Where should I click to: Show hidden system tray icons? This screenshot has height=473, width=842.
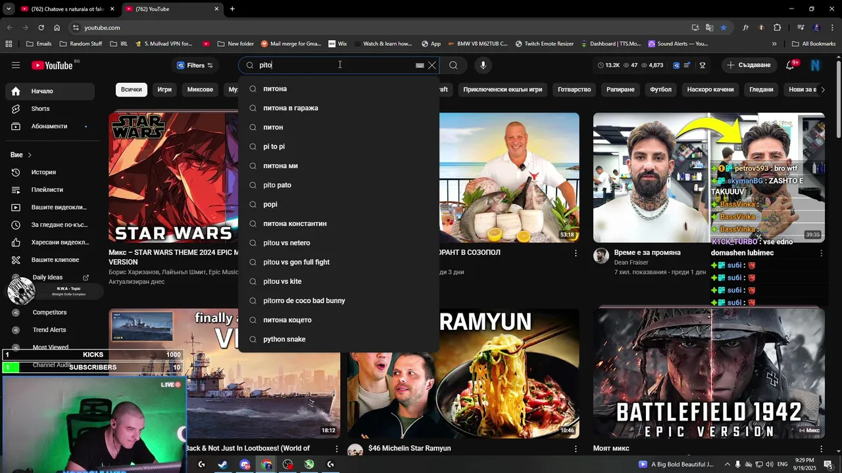coord(728,464)
